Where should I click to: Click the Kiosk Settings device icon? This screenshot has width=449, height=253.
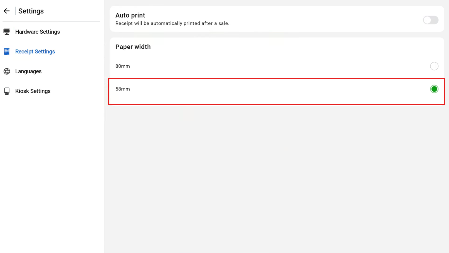7,91
